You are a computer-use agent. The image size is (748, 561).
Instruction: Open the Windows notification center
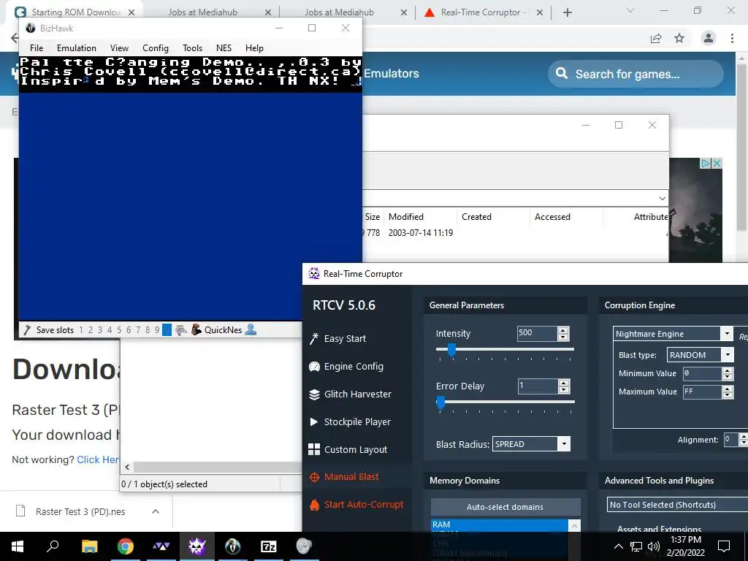pos(724,546)
